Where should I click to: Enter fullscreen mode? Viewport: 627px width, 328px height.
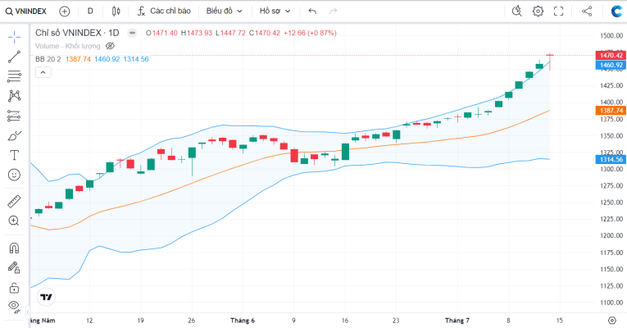click(x=559, y=11)
